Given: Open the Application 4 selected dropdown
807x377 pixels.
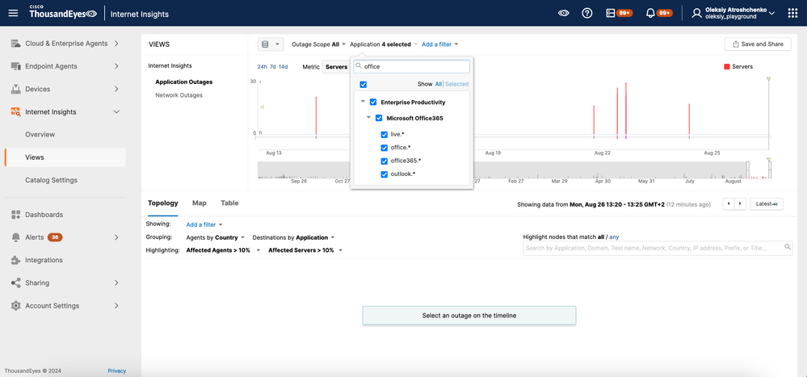Looking at the screenshot, I should pos(384,44).
